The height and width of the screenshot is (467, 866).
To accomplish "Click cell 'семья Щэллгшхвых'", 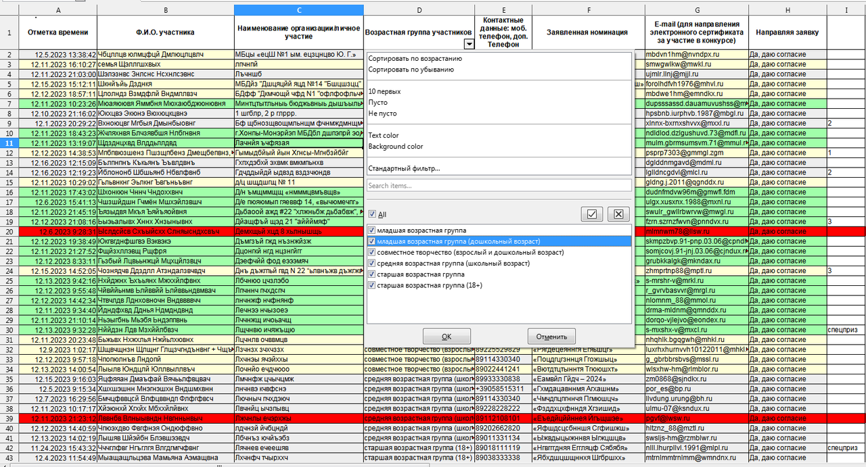I will point(166,64).
